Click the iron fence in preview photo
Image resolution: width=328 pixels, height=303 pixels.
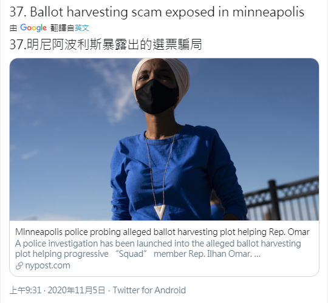pyautogui.click(x=282, y=198)
